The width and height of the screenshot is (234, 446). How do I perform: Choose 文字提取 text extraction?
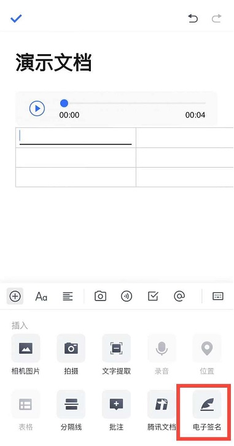116,354
